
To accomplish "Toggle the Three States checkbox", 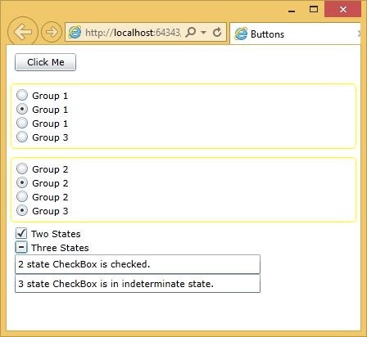I will coord(21,248).
